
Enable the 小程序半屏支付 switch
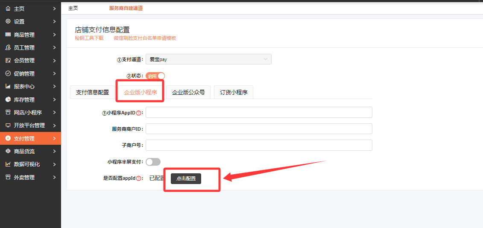click(x=153, y=162)
